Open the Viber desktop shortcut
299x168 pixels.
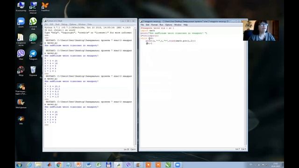pos(21,55)
